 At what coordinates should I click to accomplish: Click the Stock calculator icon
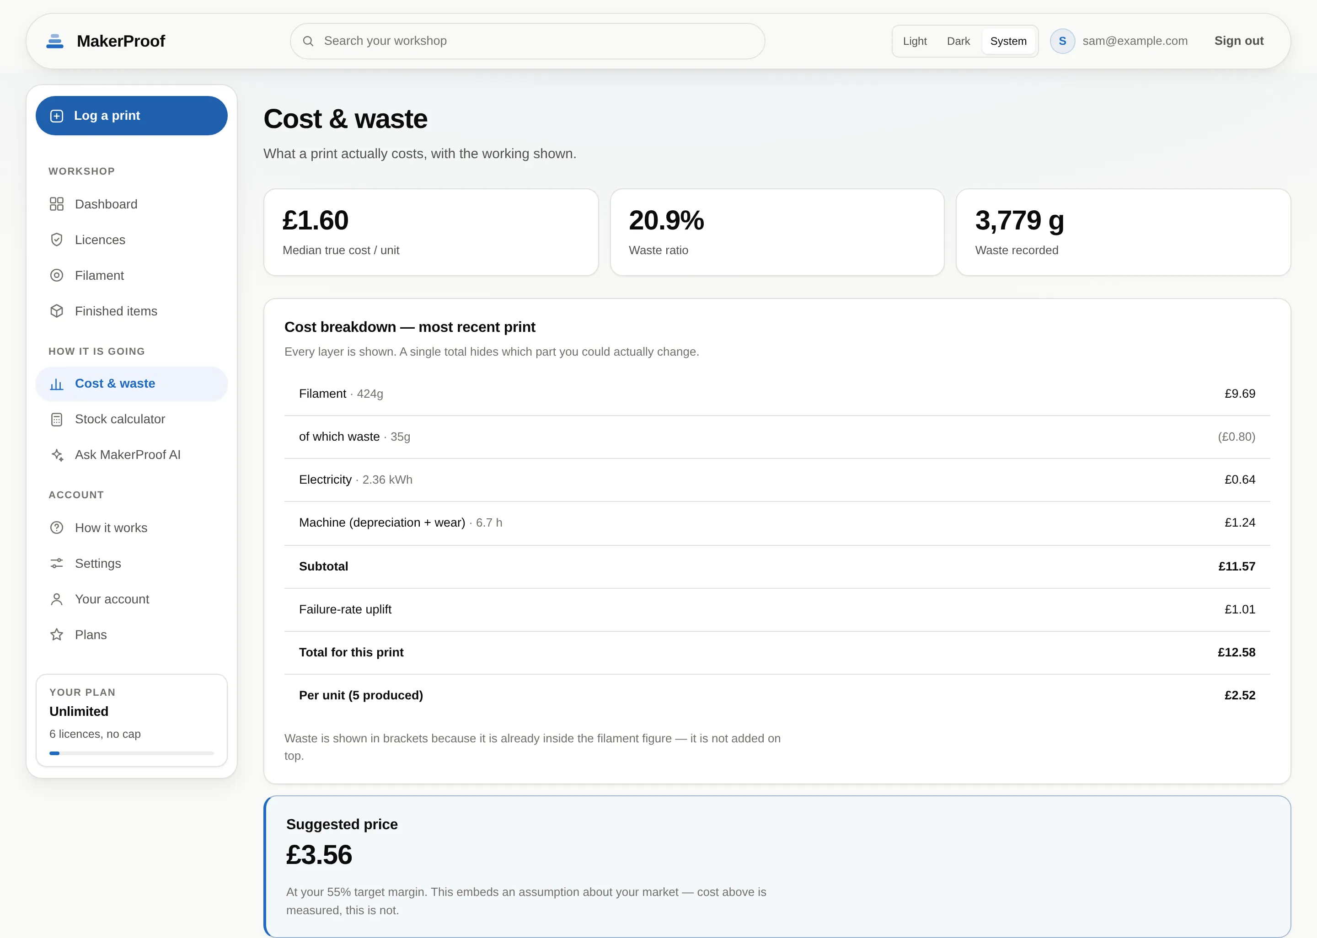pos(57,419)
